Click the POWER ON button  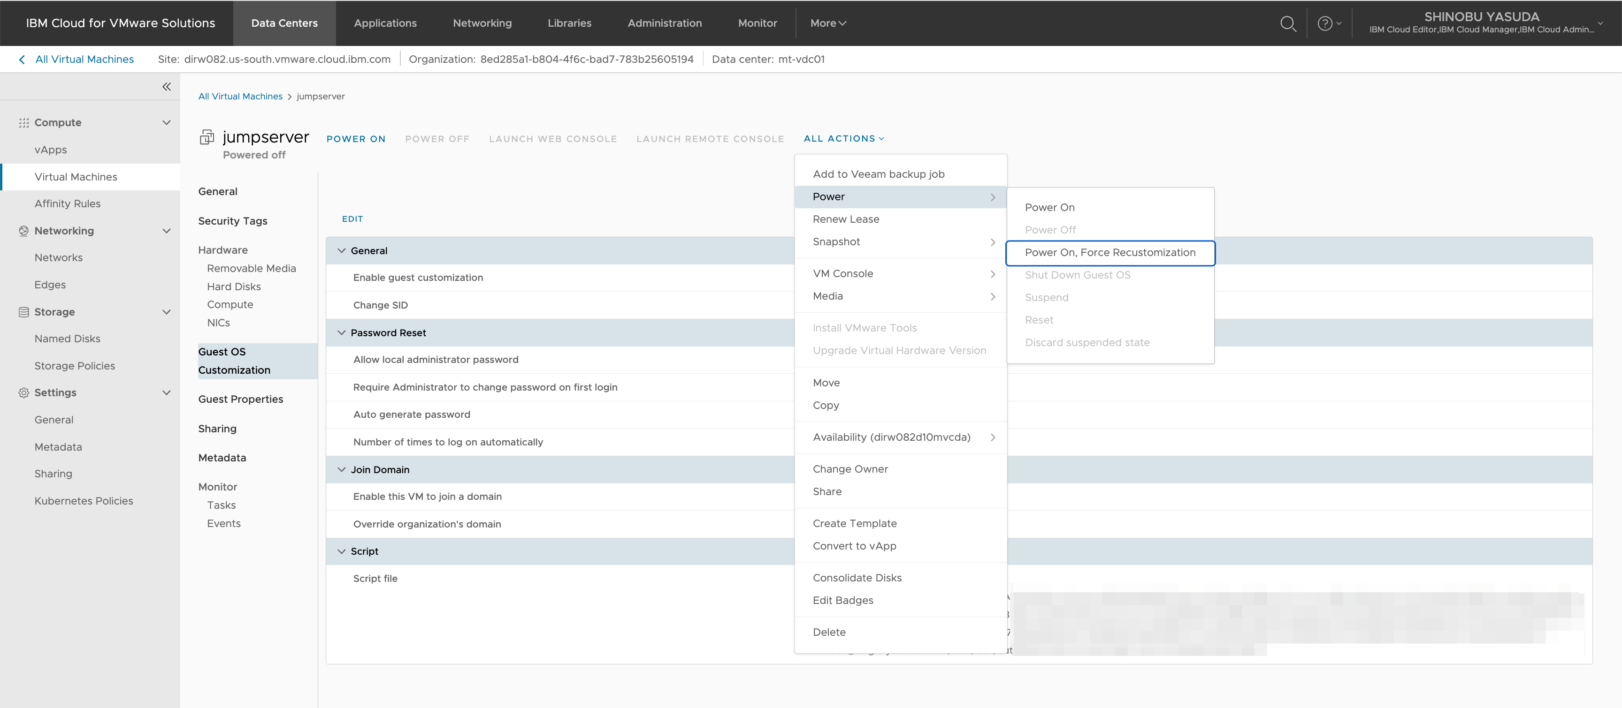point(356,139)
